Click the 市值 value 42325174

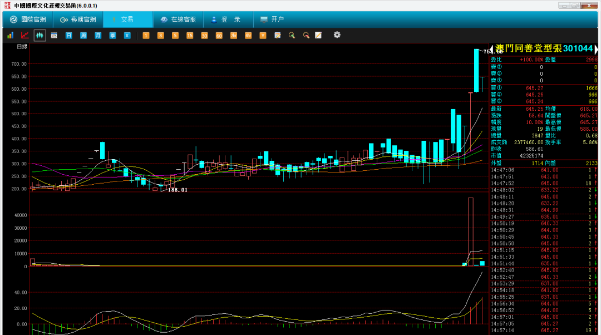click(531, 156)
